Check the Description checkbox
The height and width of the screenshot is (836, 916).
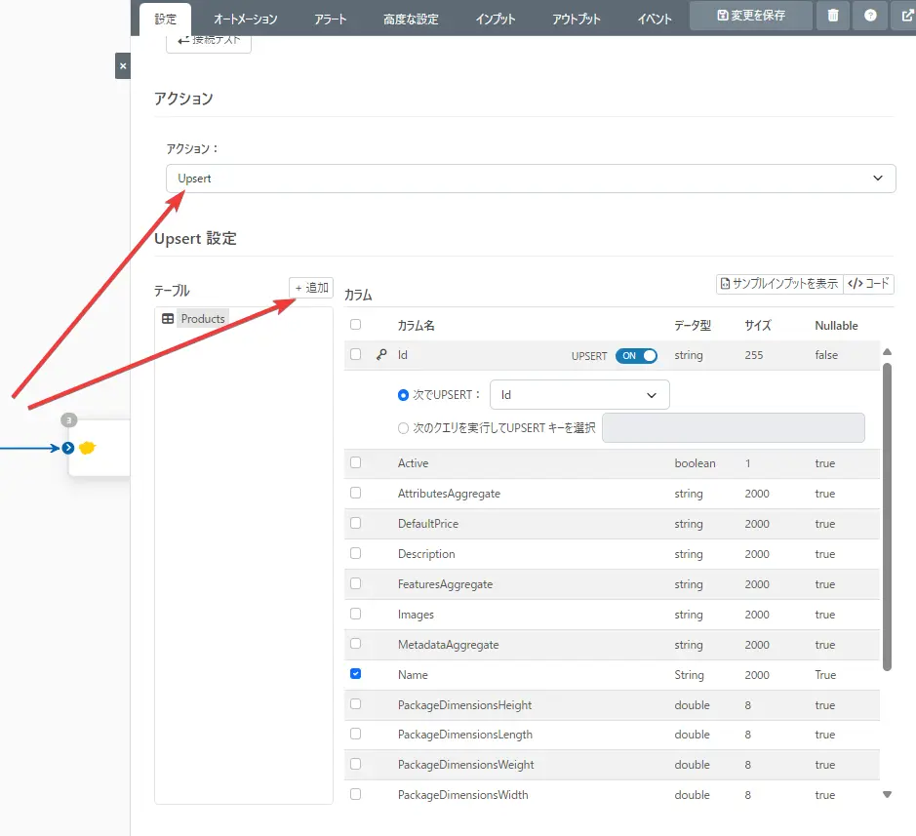click(x=355, y=553)
